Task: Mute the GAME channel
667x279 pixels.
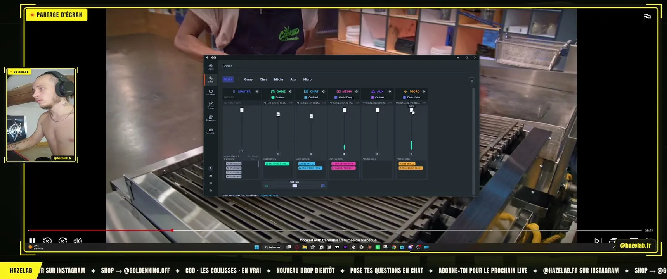Action: point(278,154)
